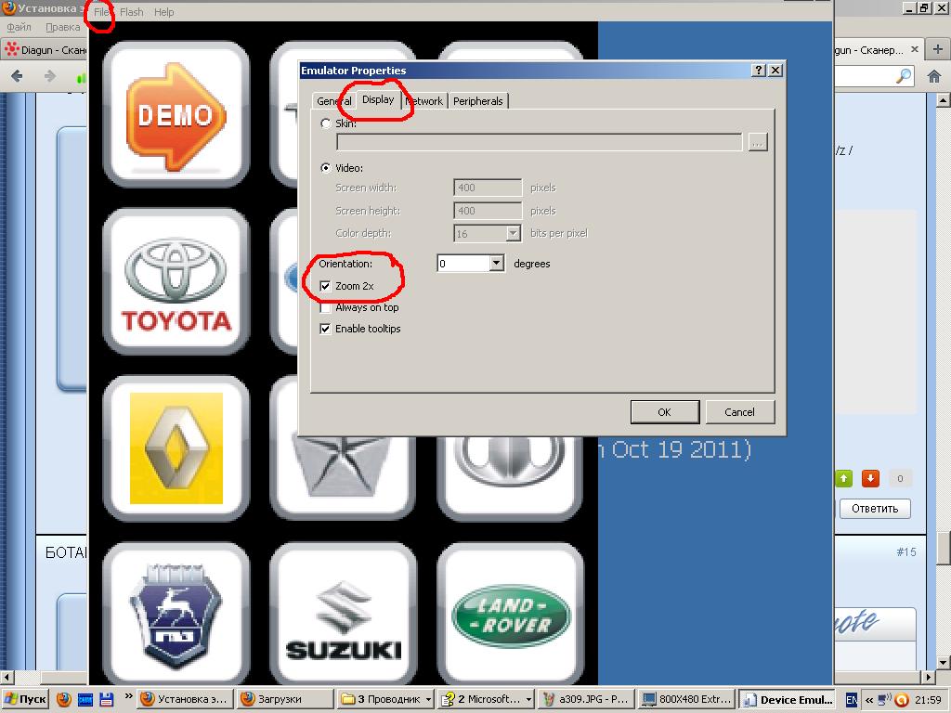Click network tray icon
This screenshot has height=713, width=951.
click(x=885, y=700)
